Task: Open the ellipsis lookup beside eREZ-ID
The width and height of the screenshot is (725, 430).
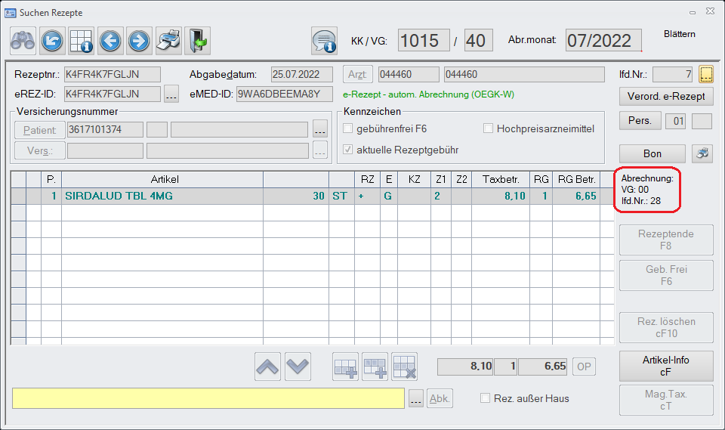Action: pyautogui.click(x=171, y=94)
